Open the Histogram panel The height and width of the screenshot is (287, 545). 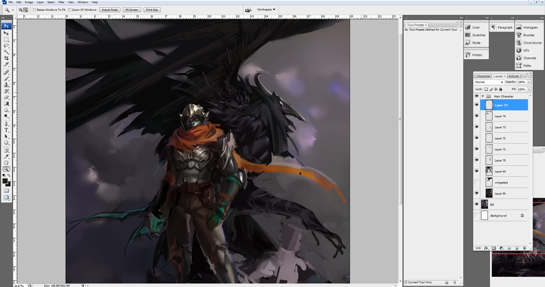coord(529,27)
